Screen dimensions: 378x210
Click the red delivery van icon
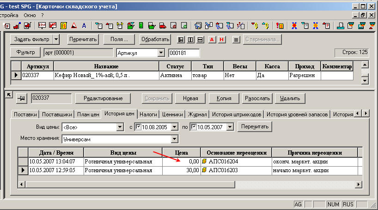[x=163, y=25]
